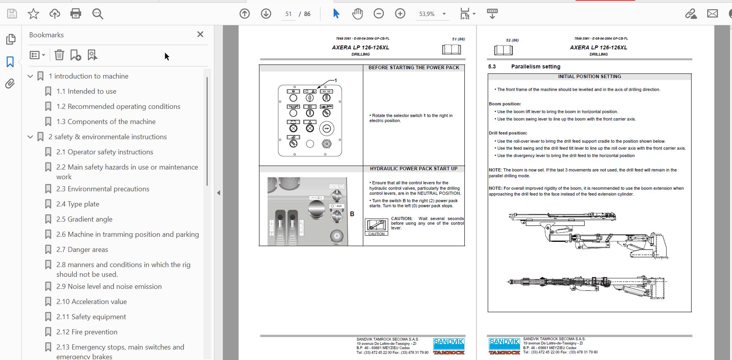This screenshot has width=732, height=360.
Task: Go to the previous page
Action: pyautogui.click(x=245, y=14)
